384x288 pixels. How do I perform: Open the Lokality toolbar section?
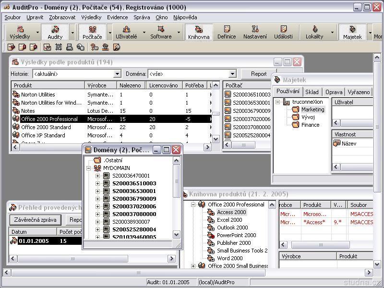314,32
